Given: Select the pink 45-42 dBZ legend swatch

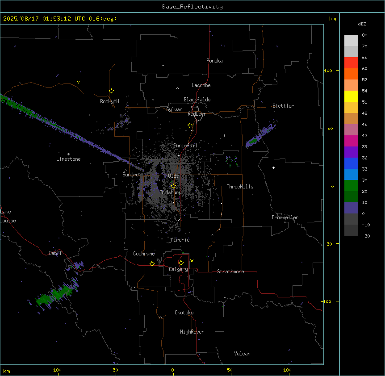Looking at the screenshot, I should point(351,130).
